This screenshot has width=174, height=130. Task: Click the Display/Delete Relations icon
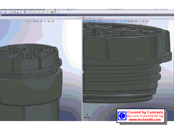coord(43,12)
